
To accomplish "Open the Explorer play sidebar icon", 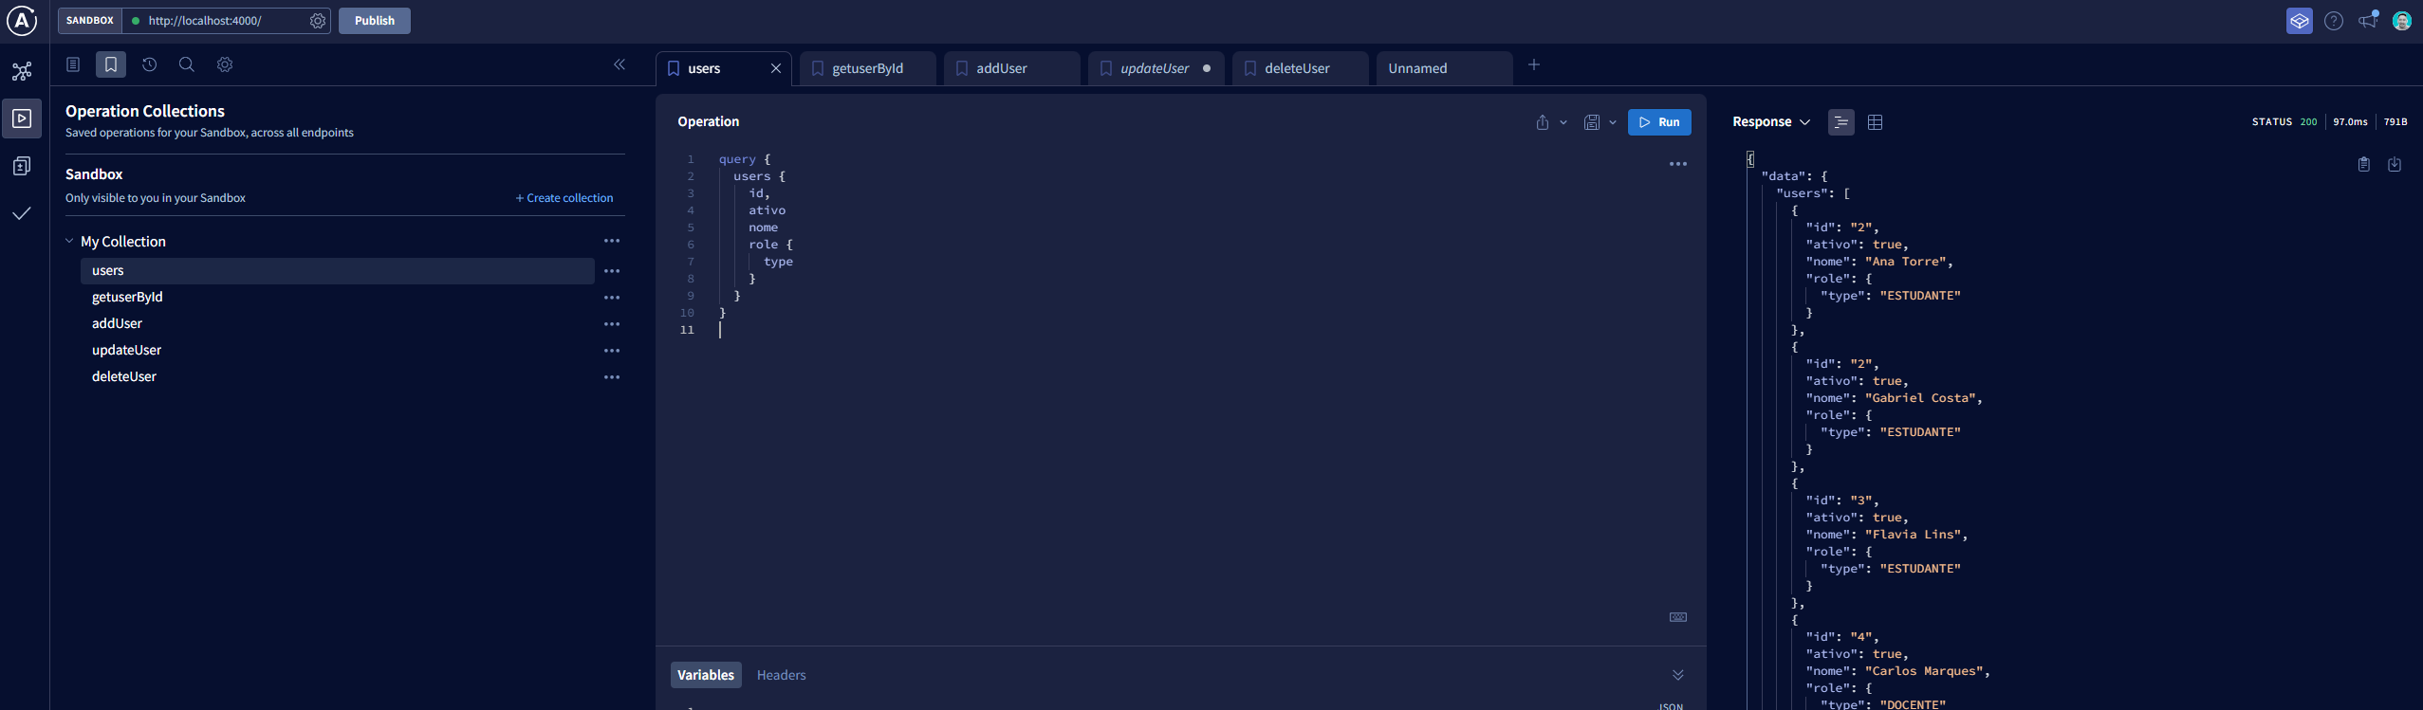I will (x=22, y=118).
